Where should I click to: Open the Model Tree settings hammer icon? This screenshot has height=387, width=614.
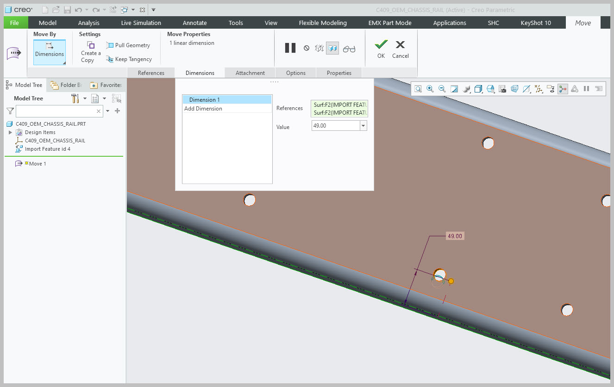75,98
